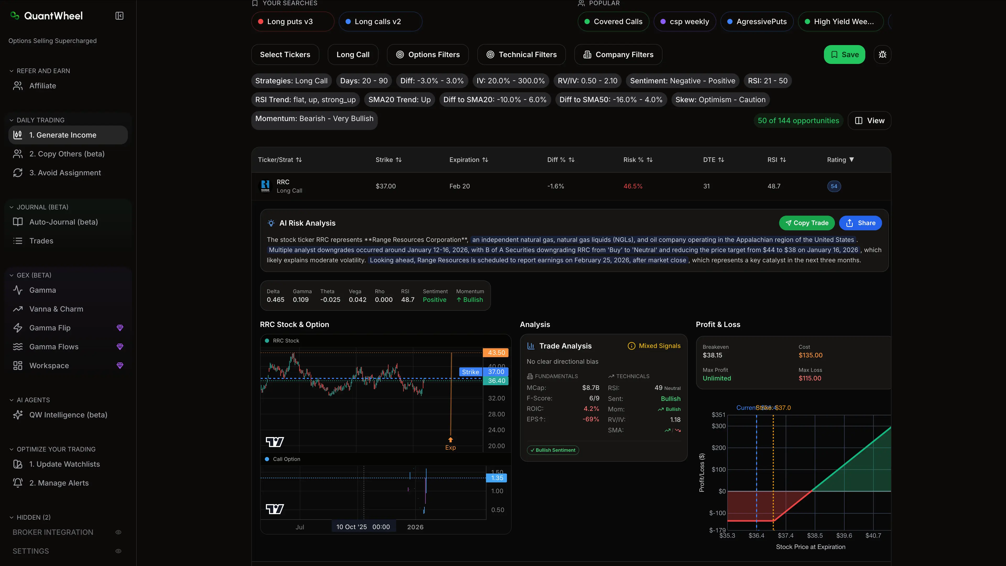Collapse the sidebar with the panel icon
The width and height of the screenshot is (1006, 566).
click(119, 16)
